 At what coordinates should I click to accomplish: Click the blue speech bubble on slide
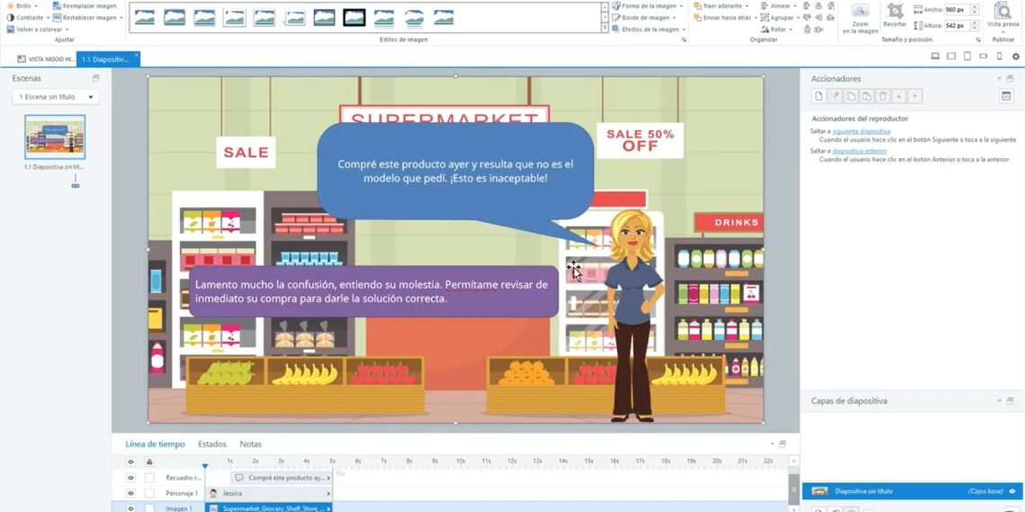click(456, 171)
